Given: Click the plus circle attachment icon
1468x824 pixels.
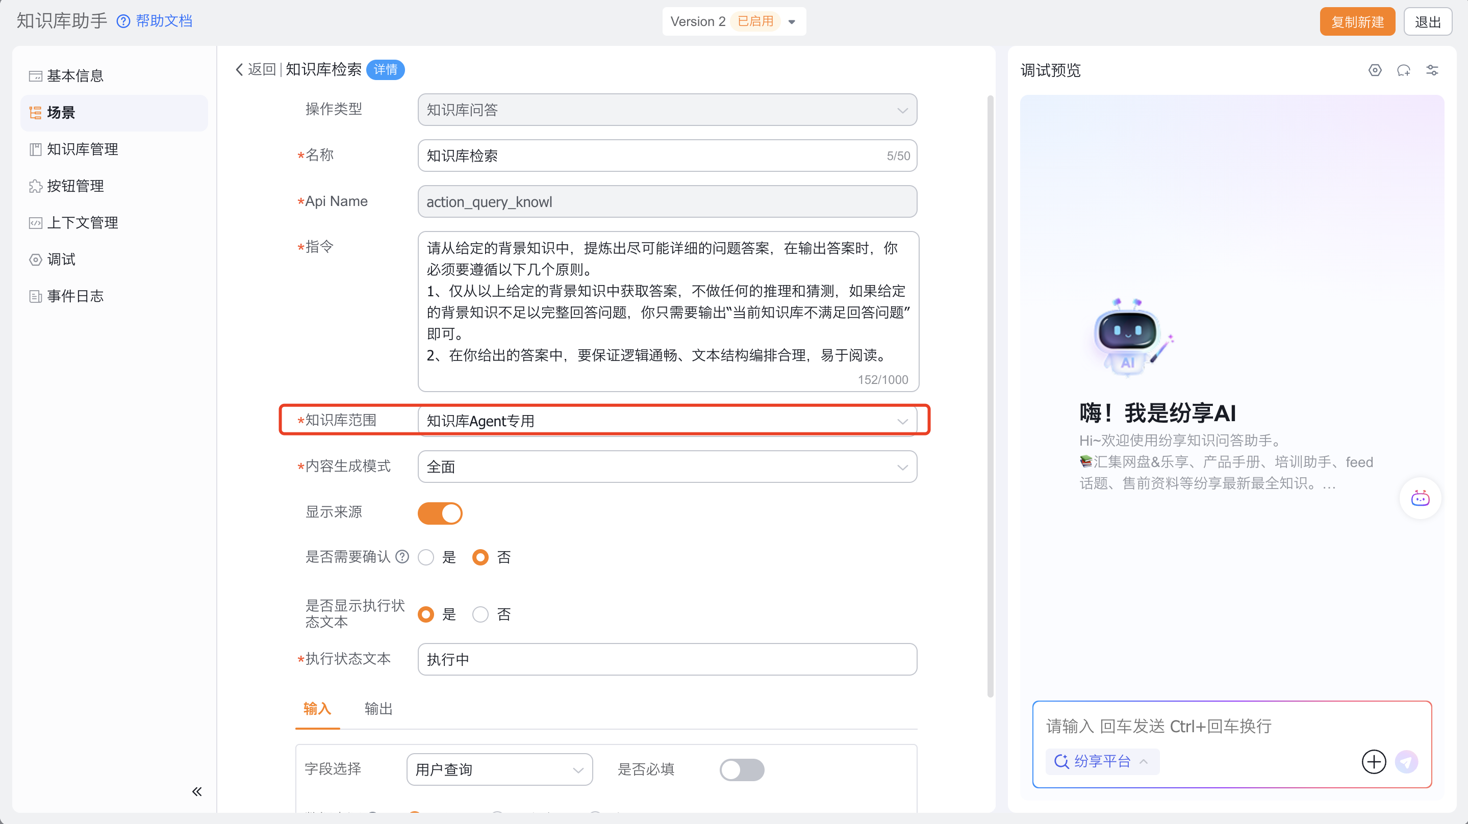Looking at the screenshot, I should [x=1374, y=761].
